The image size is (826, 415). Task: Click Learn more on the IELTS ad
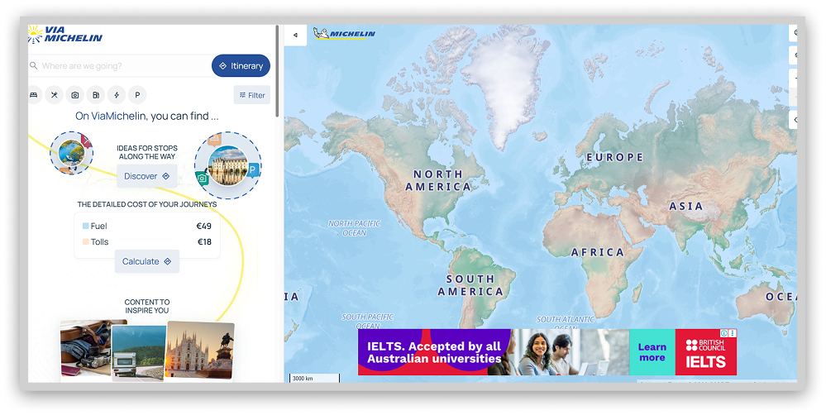tap(652, 352)
